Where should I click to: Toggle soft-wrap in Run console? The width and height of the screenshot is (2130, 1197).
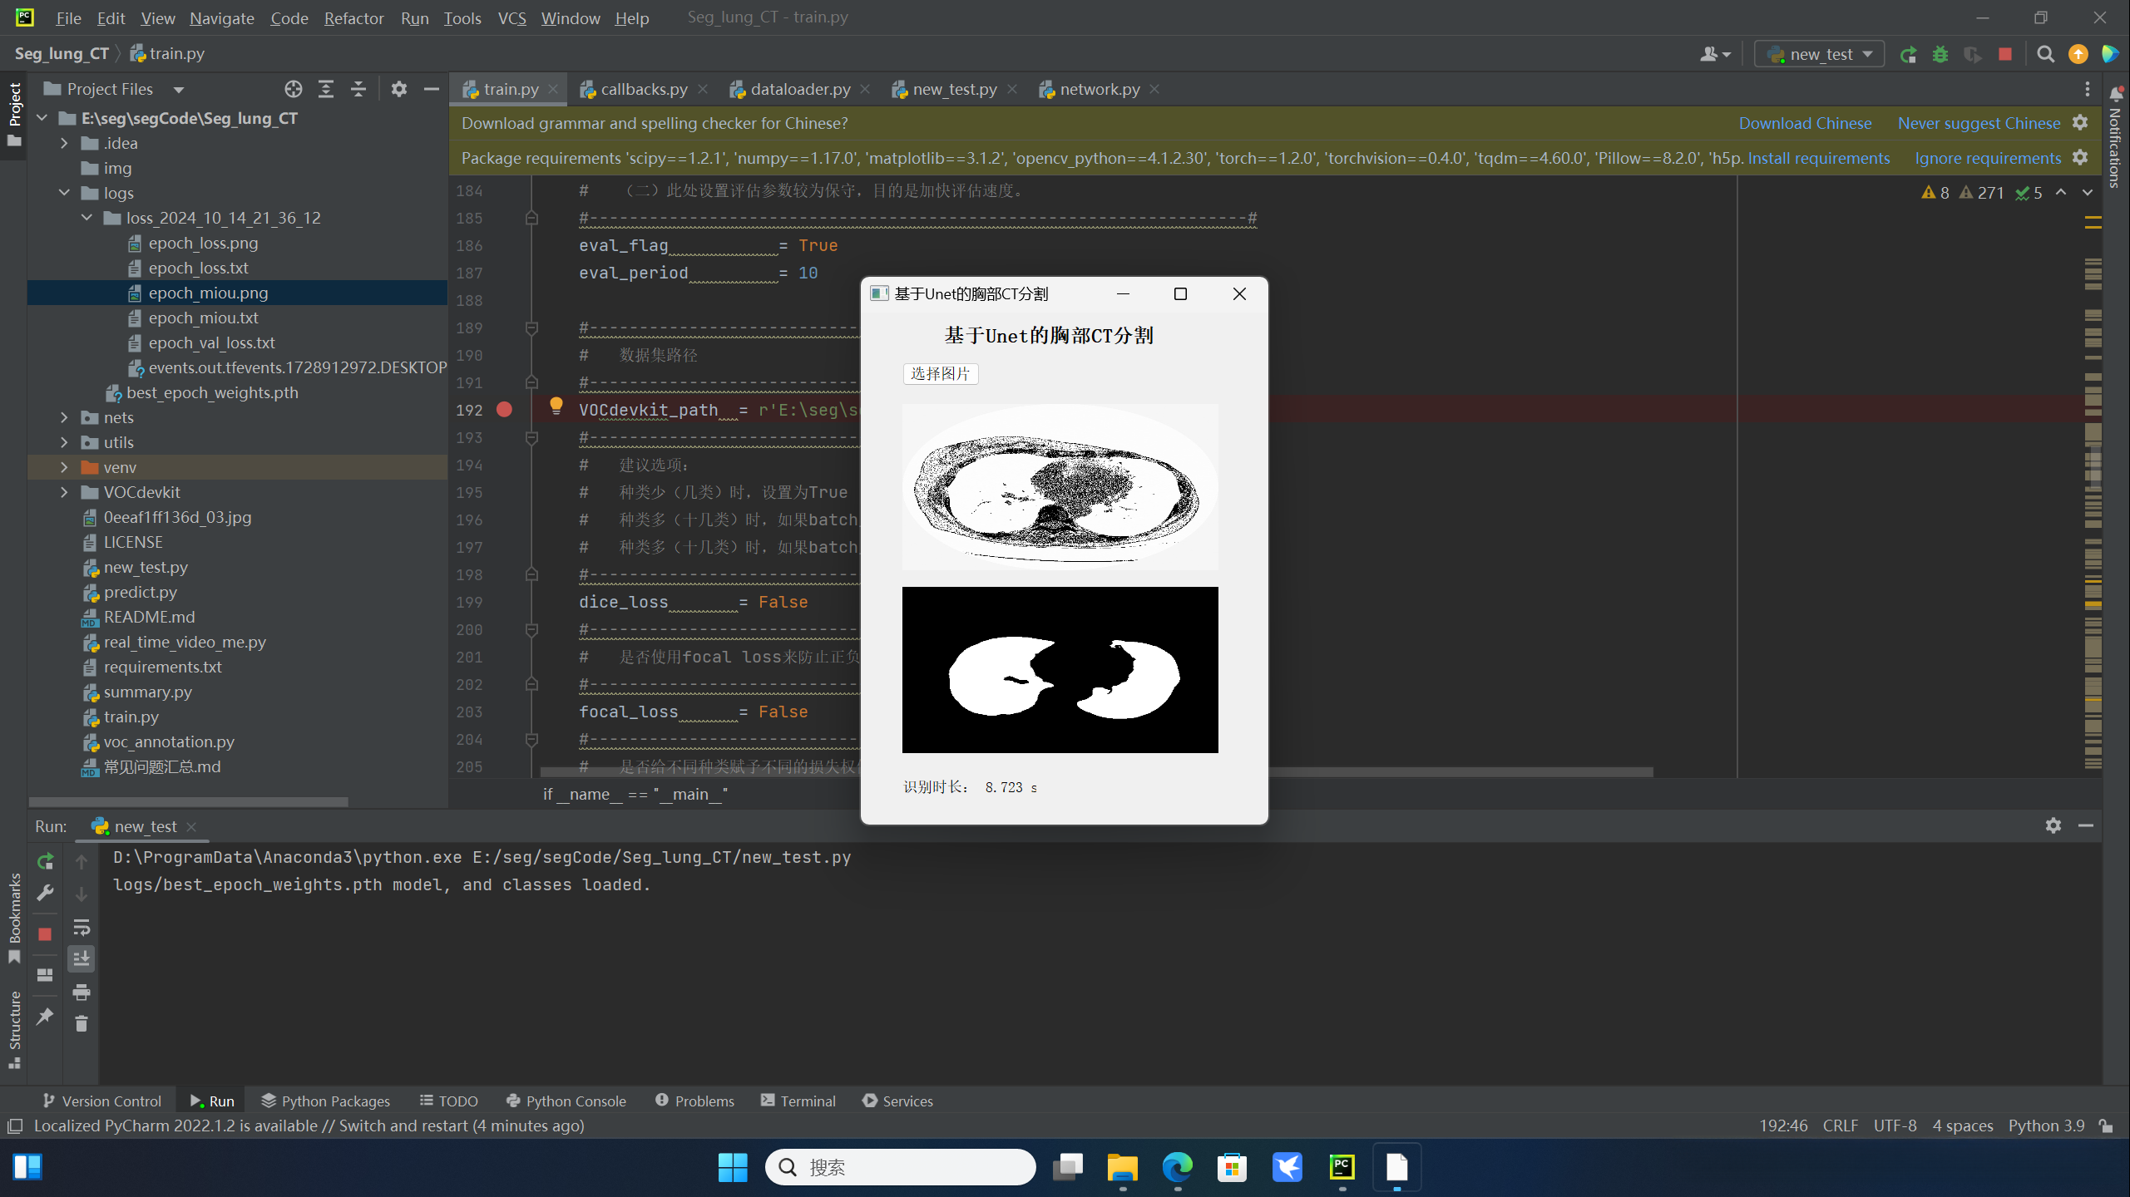pos(81,927)
